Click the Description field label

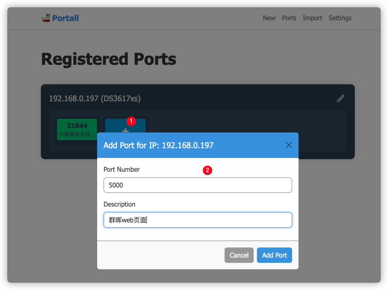click(119, 204)
